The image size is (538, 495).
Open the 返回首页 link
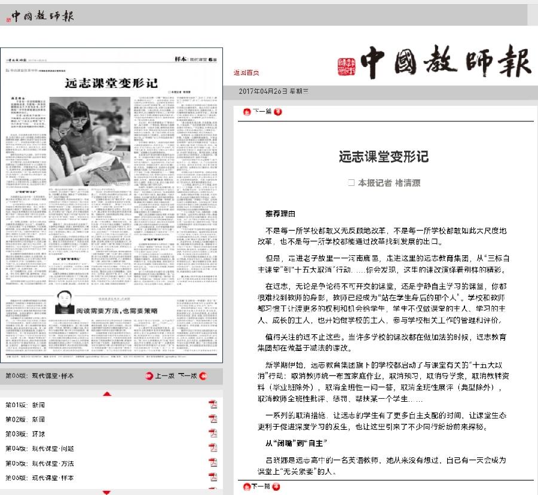pos(246,73)
